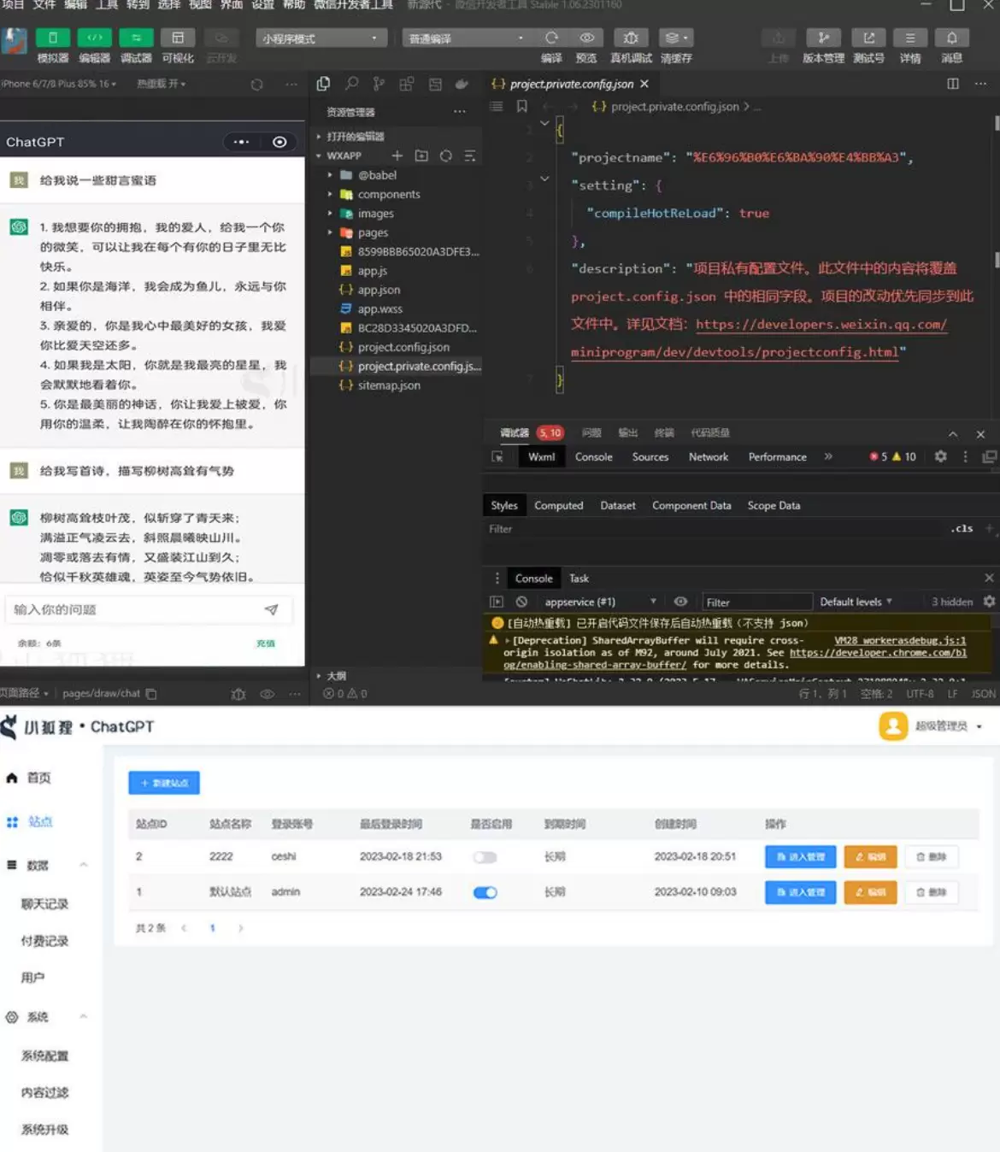Click mini program capsule record button

[x=279, y=142]
